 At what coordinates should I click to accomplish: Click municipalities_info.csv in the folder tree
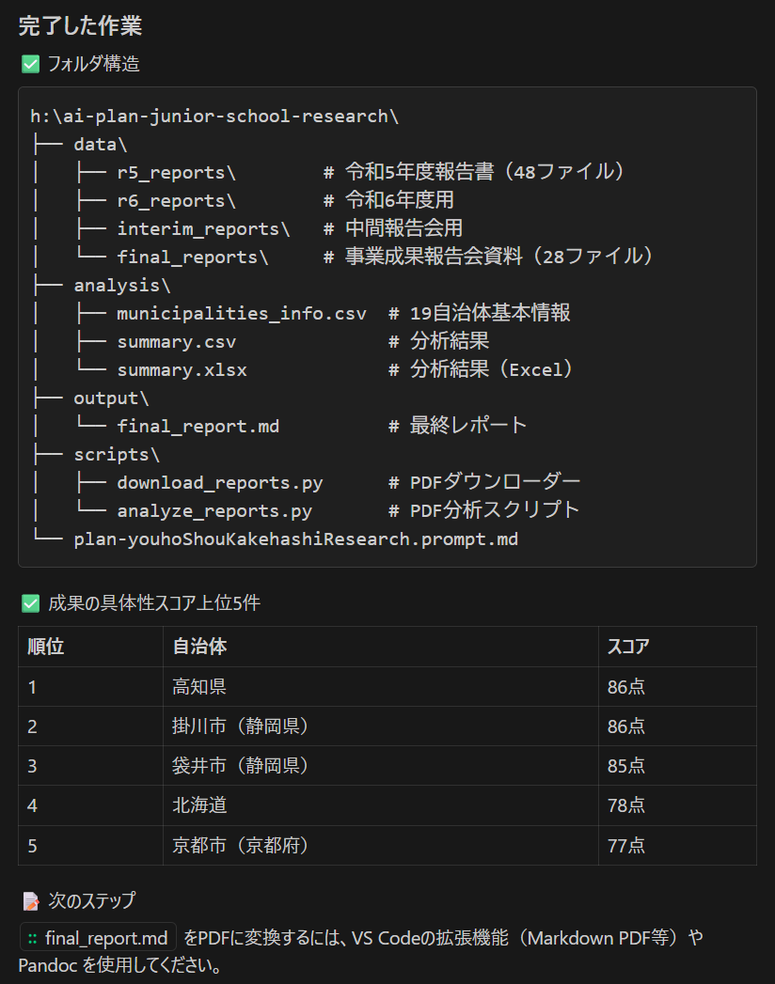point(241,314)
